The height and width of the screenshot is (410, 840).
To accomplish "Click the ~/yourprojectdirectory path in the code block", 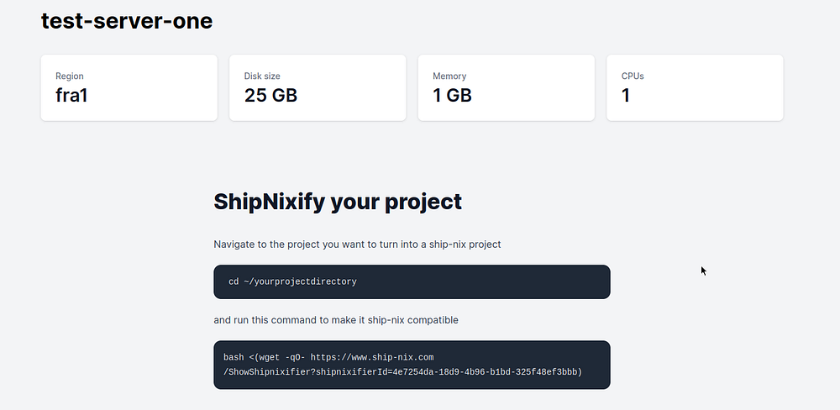I will click(300, 282).
